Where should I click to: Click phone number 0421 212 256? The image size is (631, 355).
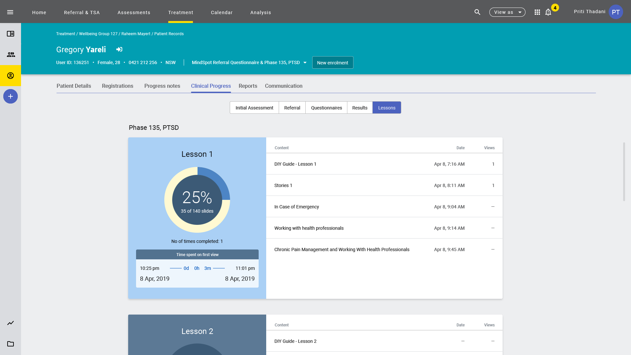coord(143,62)
